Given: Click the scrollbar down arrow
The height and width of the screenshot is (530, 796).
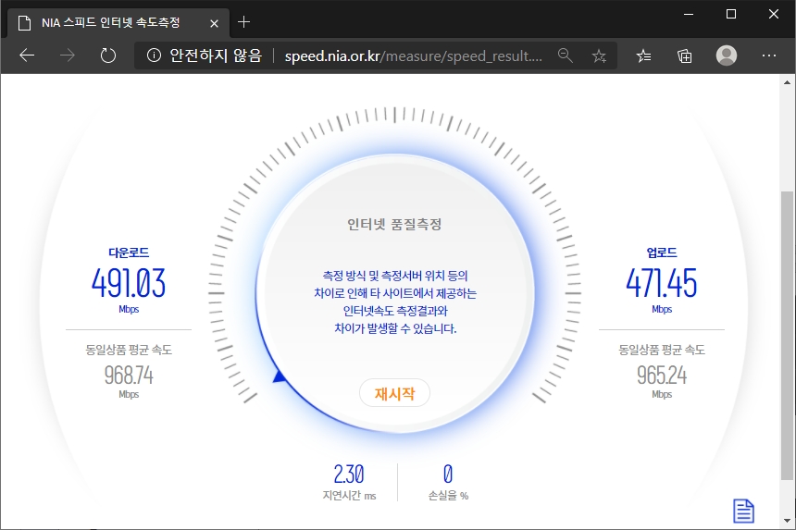Looking at the screenshot, I should point(787,521).
